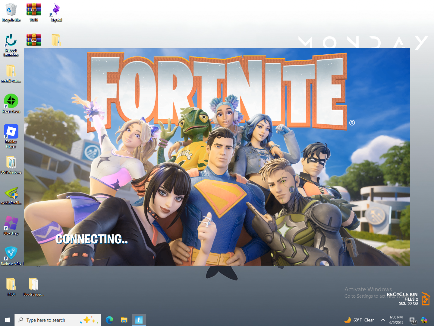Image resolution: width=434 pixels, height=326 pixels.
Task: Select the net6.0-win zipped folder
Action: [x=11, y=73]
